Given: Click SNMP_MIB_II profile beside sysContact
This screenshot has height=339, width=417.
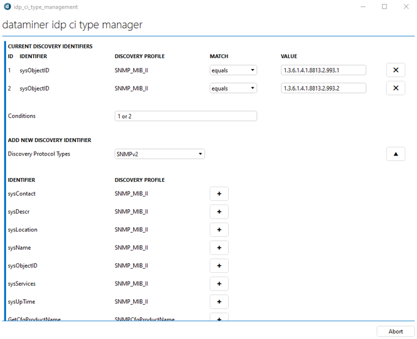Looking at the screenshot, I should [131, 194].
